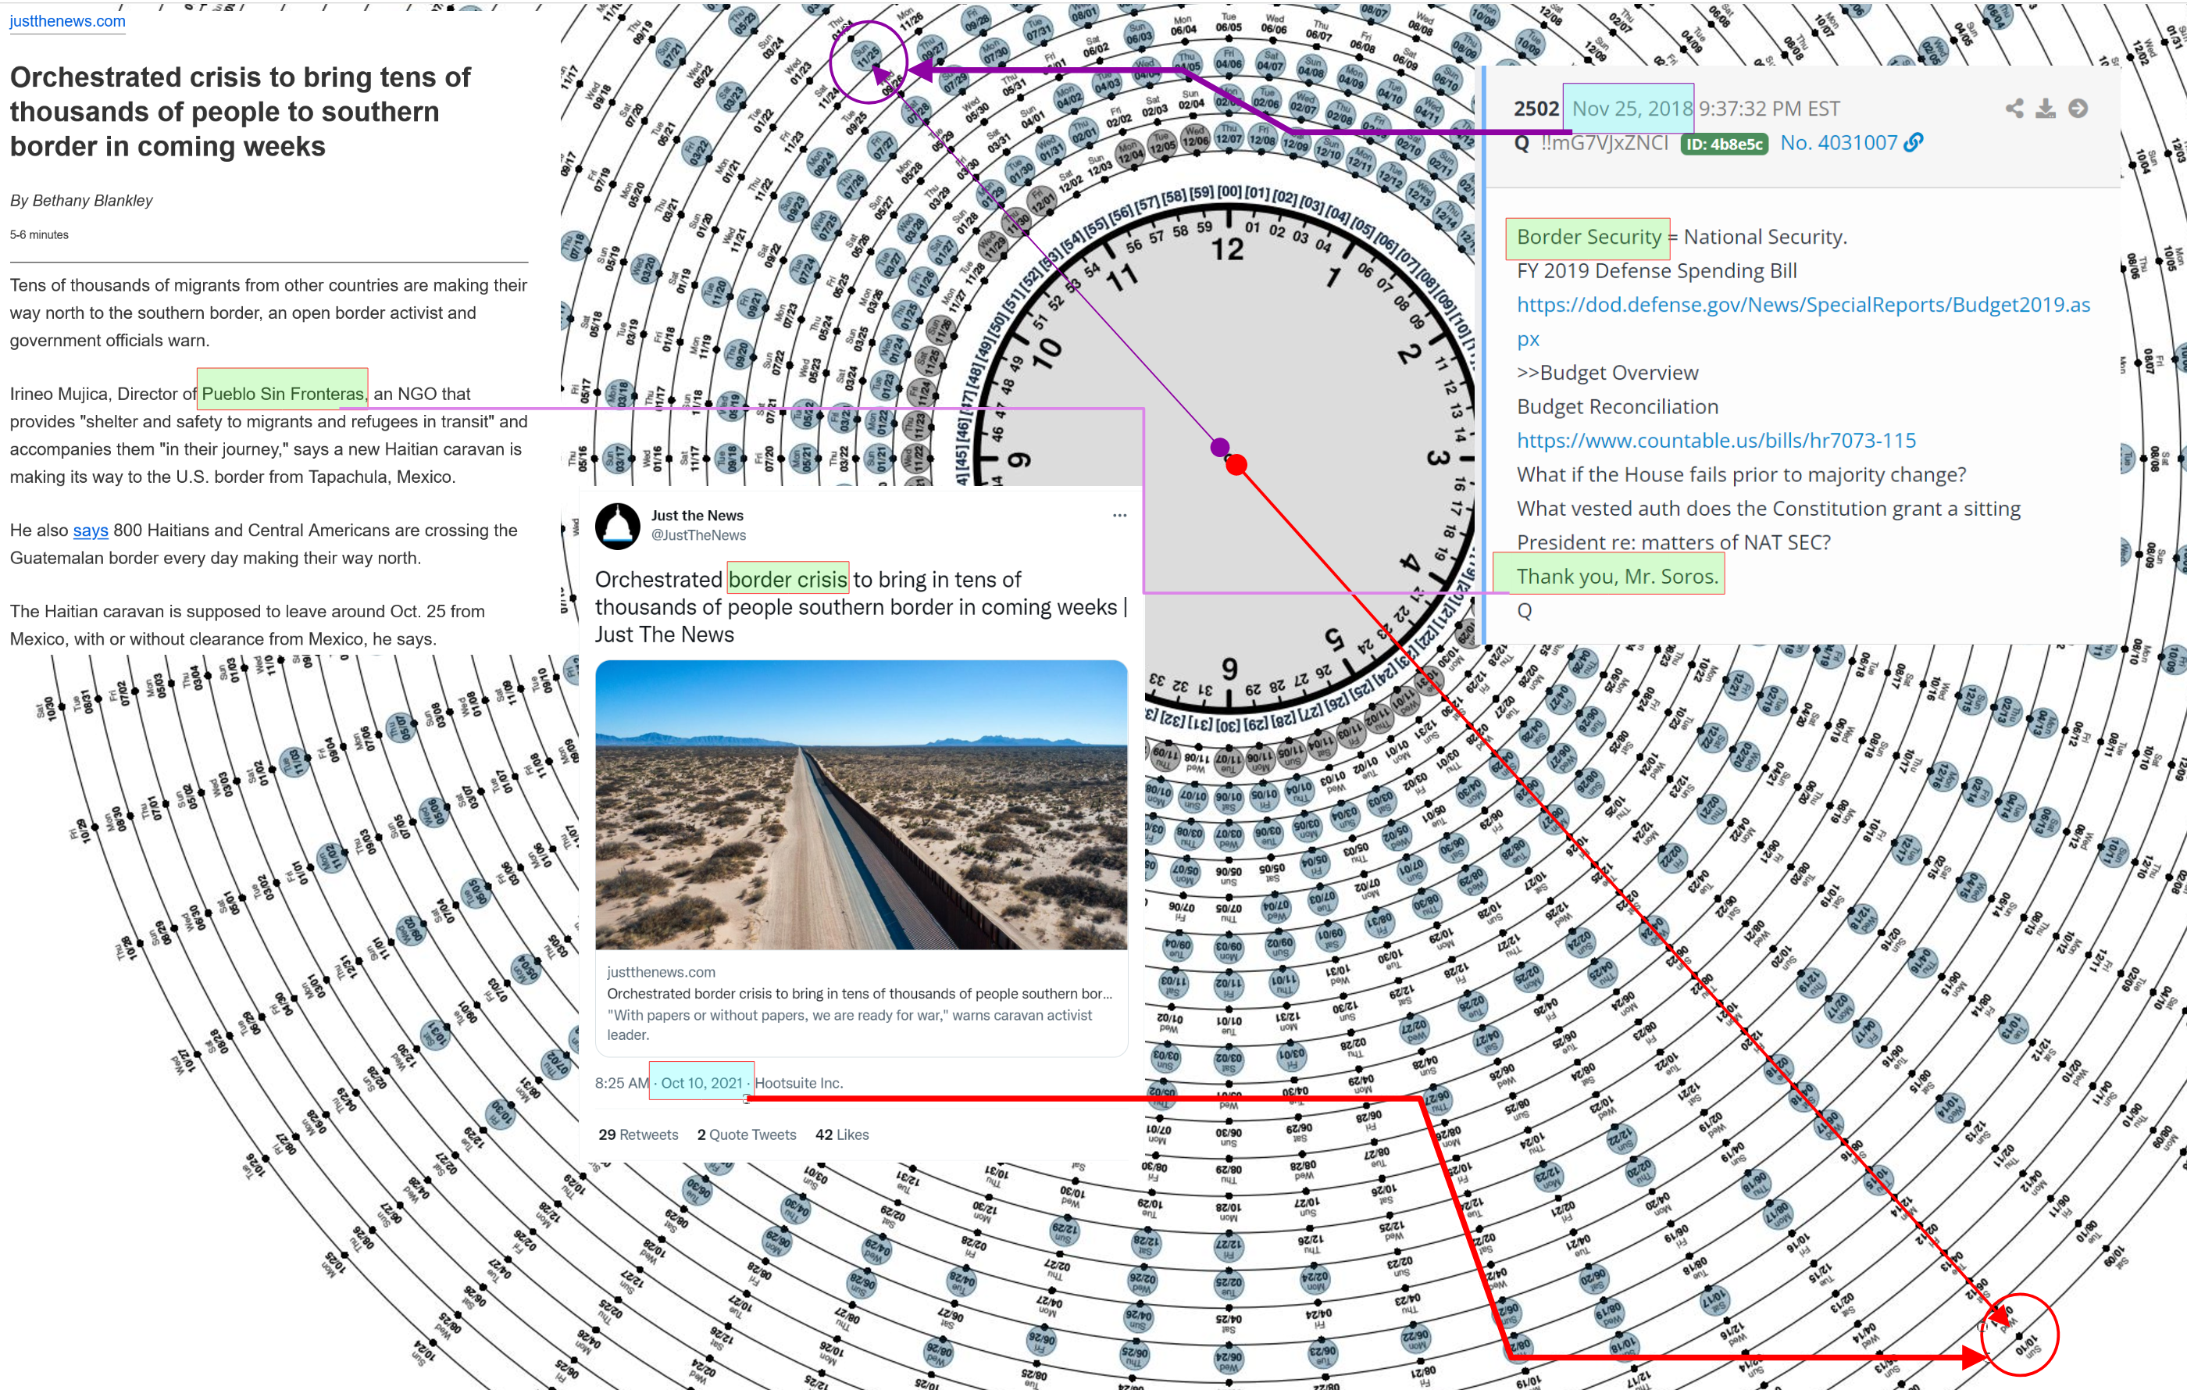Click the large 12 on the clock face

1227,249
